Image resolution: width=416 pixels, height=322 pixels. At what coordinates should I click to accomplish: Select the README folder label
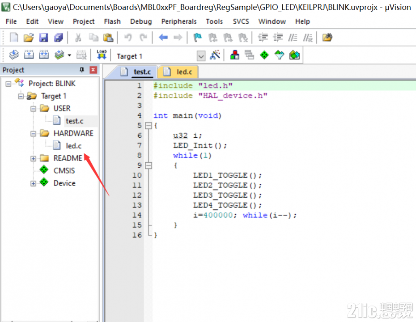[x=68, y=158]
